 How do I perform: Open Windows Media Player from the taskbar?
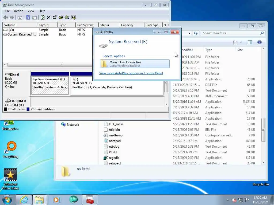[x=56, y=200]
